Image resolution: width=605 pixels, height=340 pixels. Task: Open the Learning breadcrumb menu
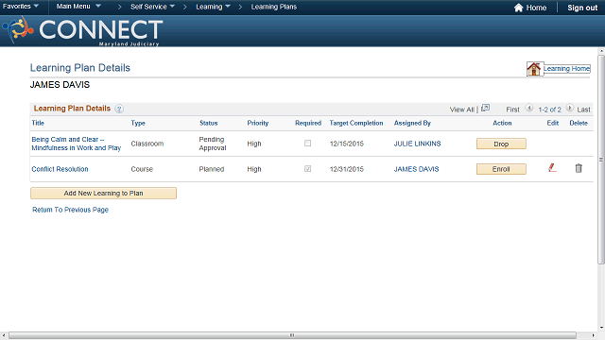pos(213,7)
